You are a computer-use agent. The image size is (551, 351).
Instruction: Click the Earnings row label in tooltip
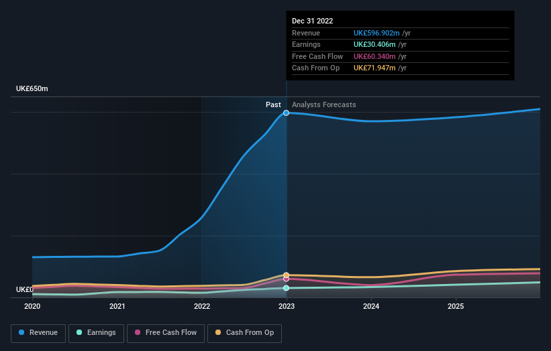(306, 44)
